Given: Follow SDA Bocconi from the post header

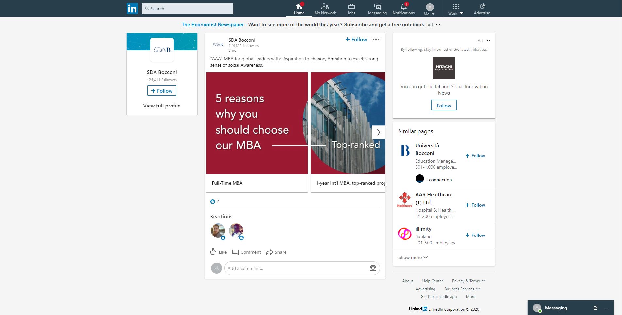Looking at the screenshot, I should click(x=356, y=39).
